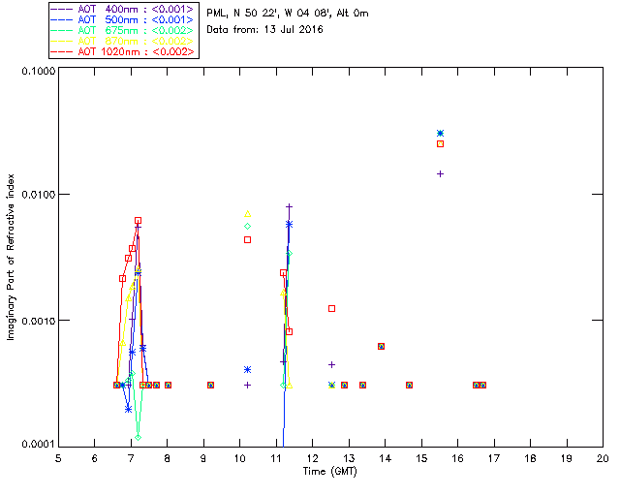Select the baseline marker at time 9.2
The width and height of the screenshot is (620, 496).
(x=211, y=385)
